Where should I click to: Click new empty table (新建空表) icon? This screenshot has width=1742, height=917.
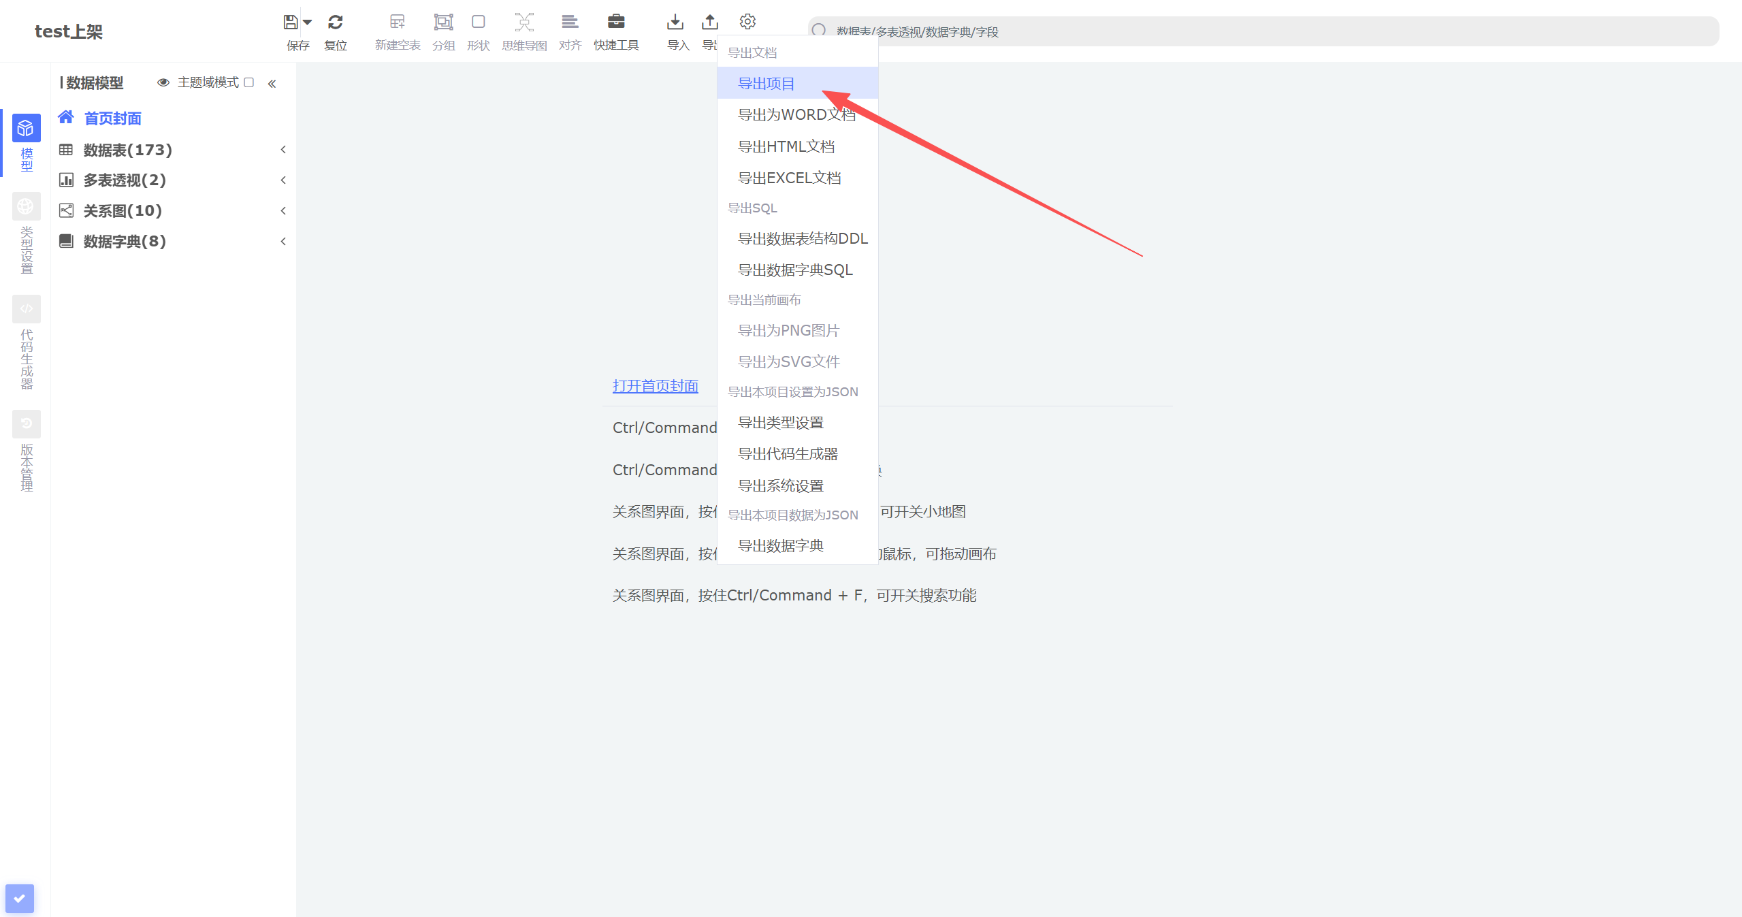tap(398, 22)
